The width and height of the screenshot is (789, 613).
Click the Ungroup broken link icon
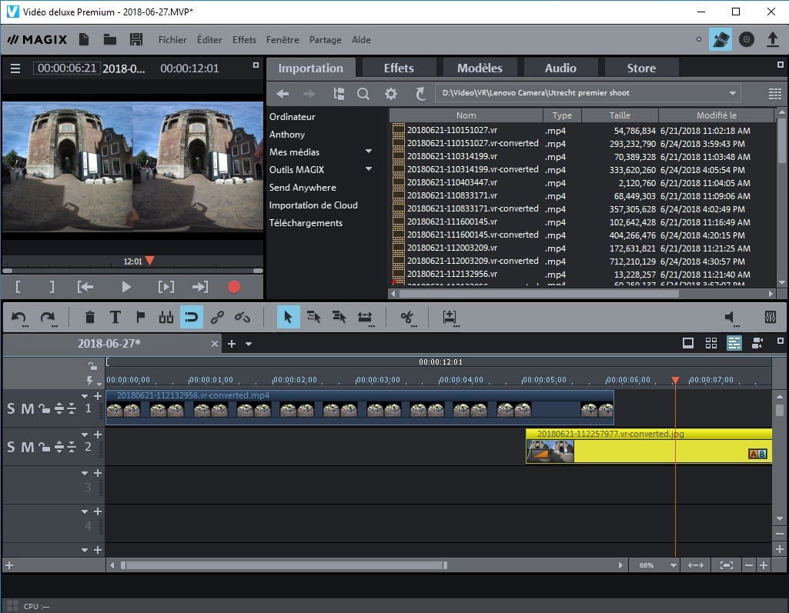pyautogui.click(x=242, y=317)
